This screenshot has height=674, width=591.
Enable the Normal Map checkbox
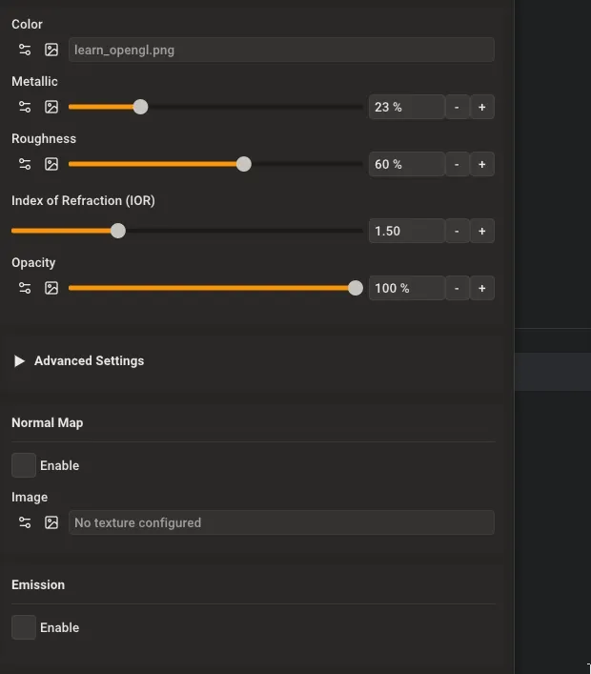pyautogui.click(x=24, y=465)
